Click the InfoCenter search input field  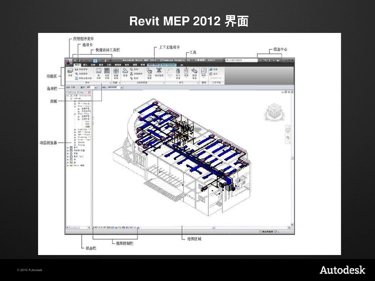click(242, 60)
